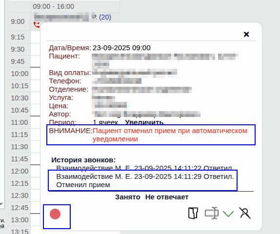
Task: Click the crossed-out person icon
Action: [245, 213]
